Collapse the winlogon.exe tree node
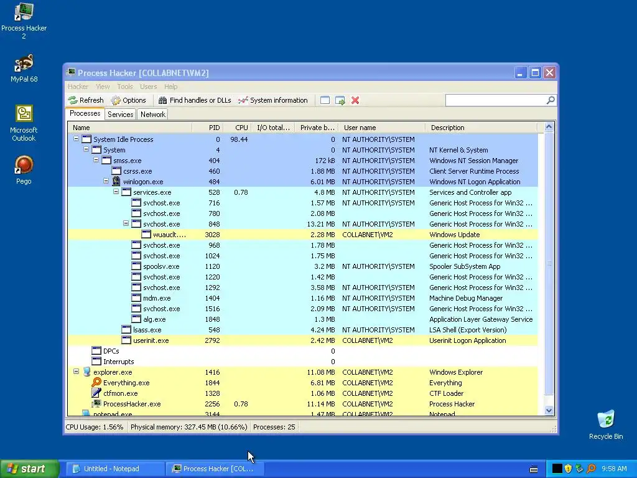 click(x=106, y=181)
